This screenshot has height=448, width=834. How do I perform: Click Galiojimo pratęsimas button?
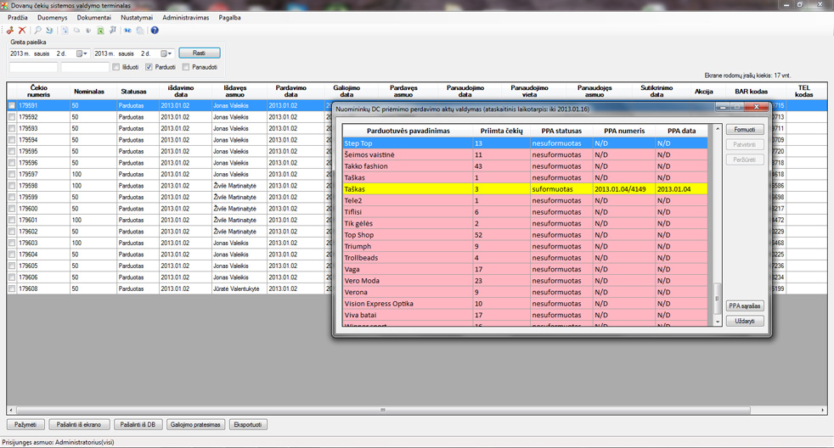pyautogui.click(x=195, y=424)
